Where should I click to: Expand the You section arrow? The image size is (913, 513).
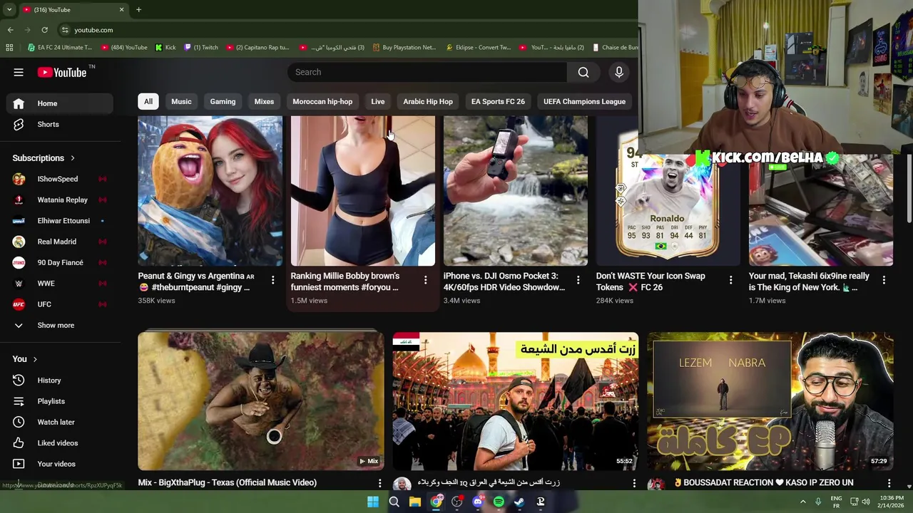[34, 359]
